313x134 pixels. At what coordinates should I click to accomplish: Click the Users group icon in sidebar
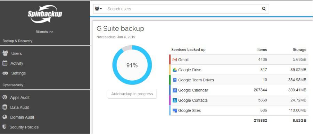[x=6, y=53]
